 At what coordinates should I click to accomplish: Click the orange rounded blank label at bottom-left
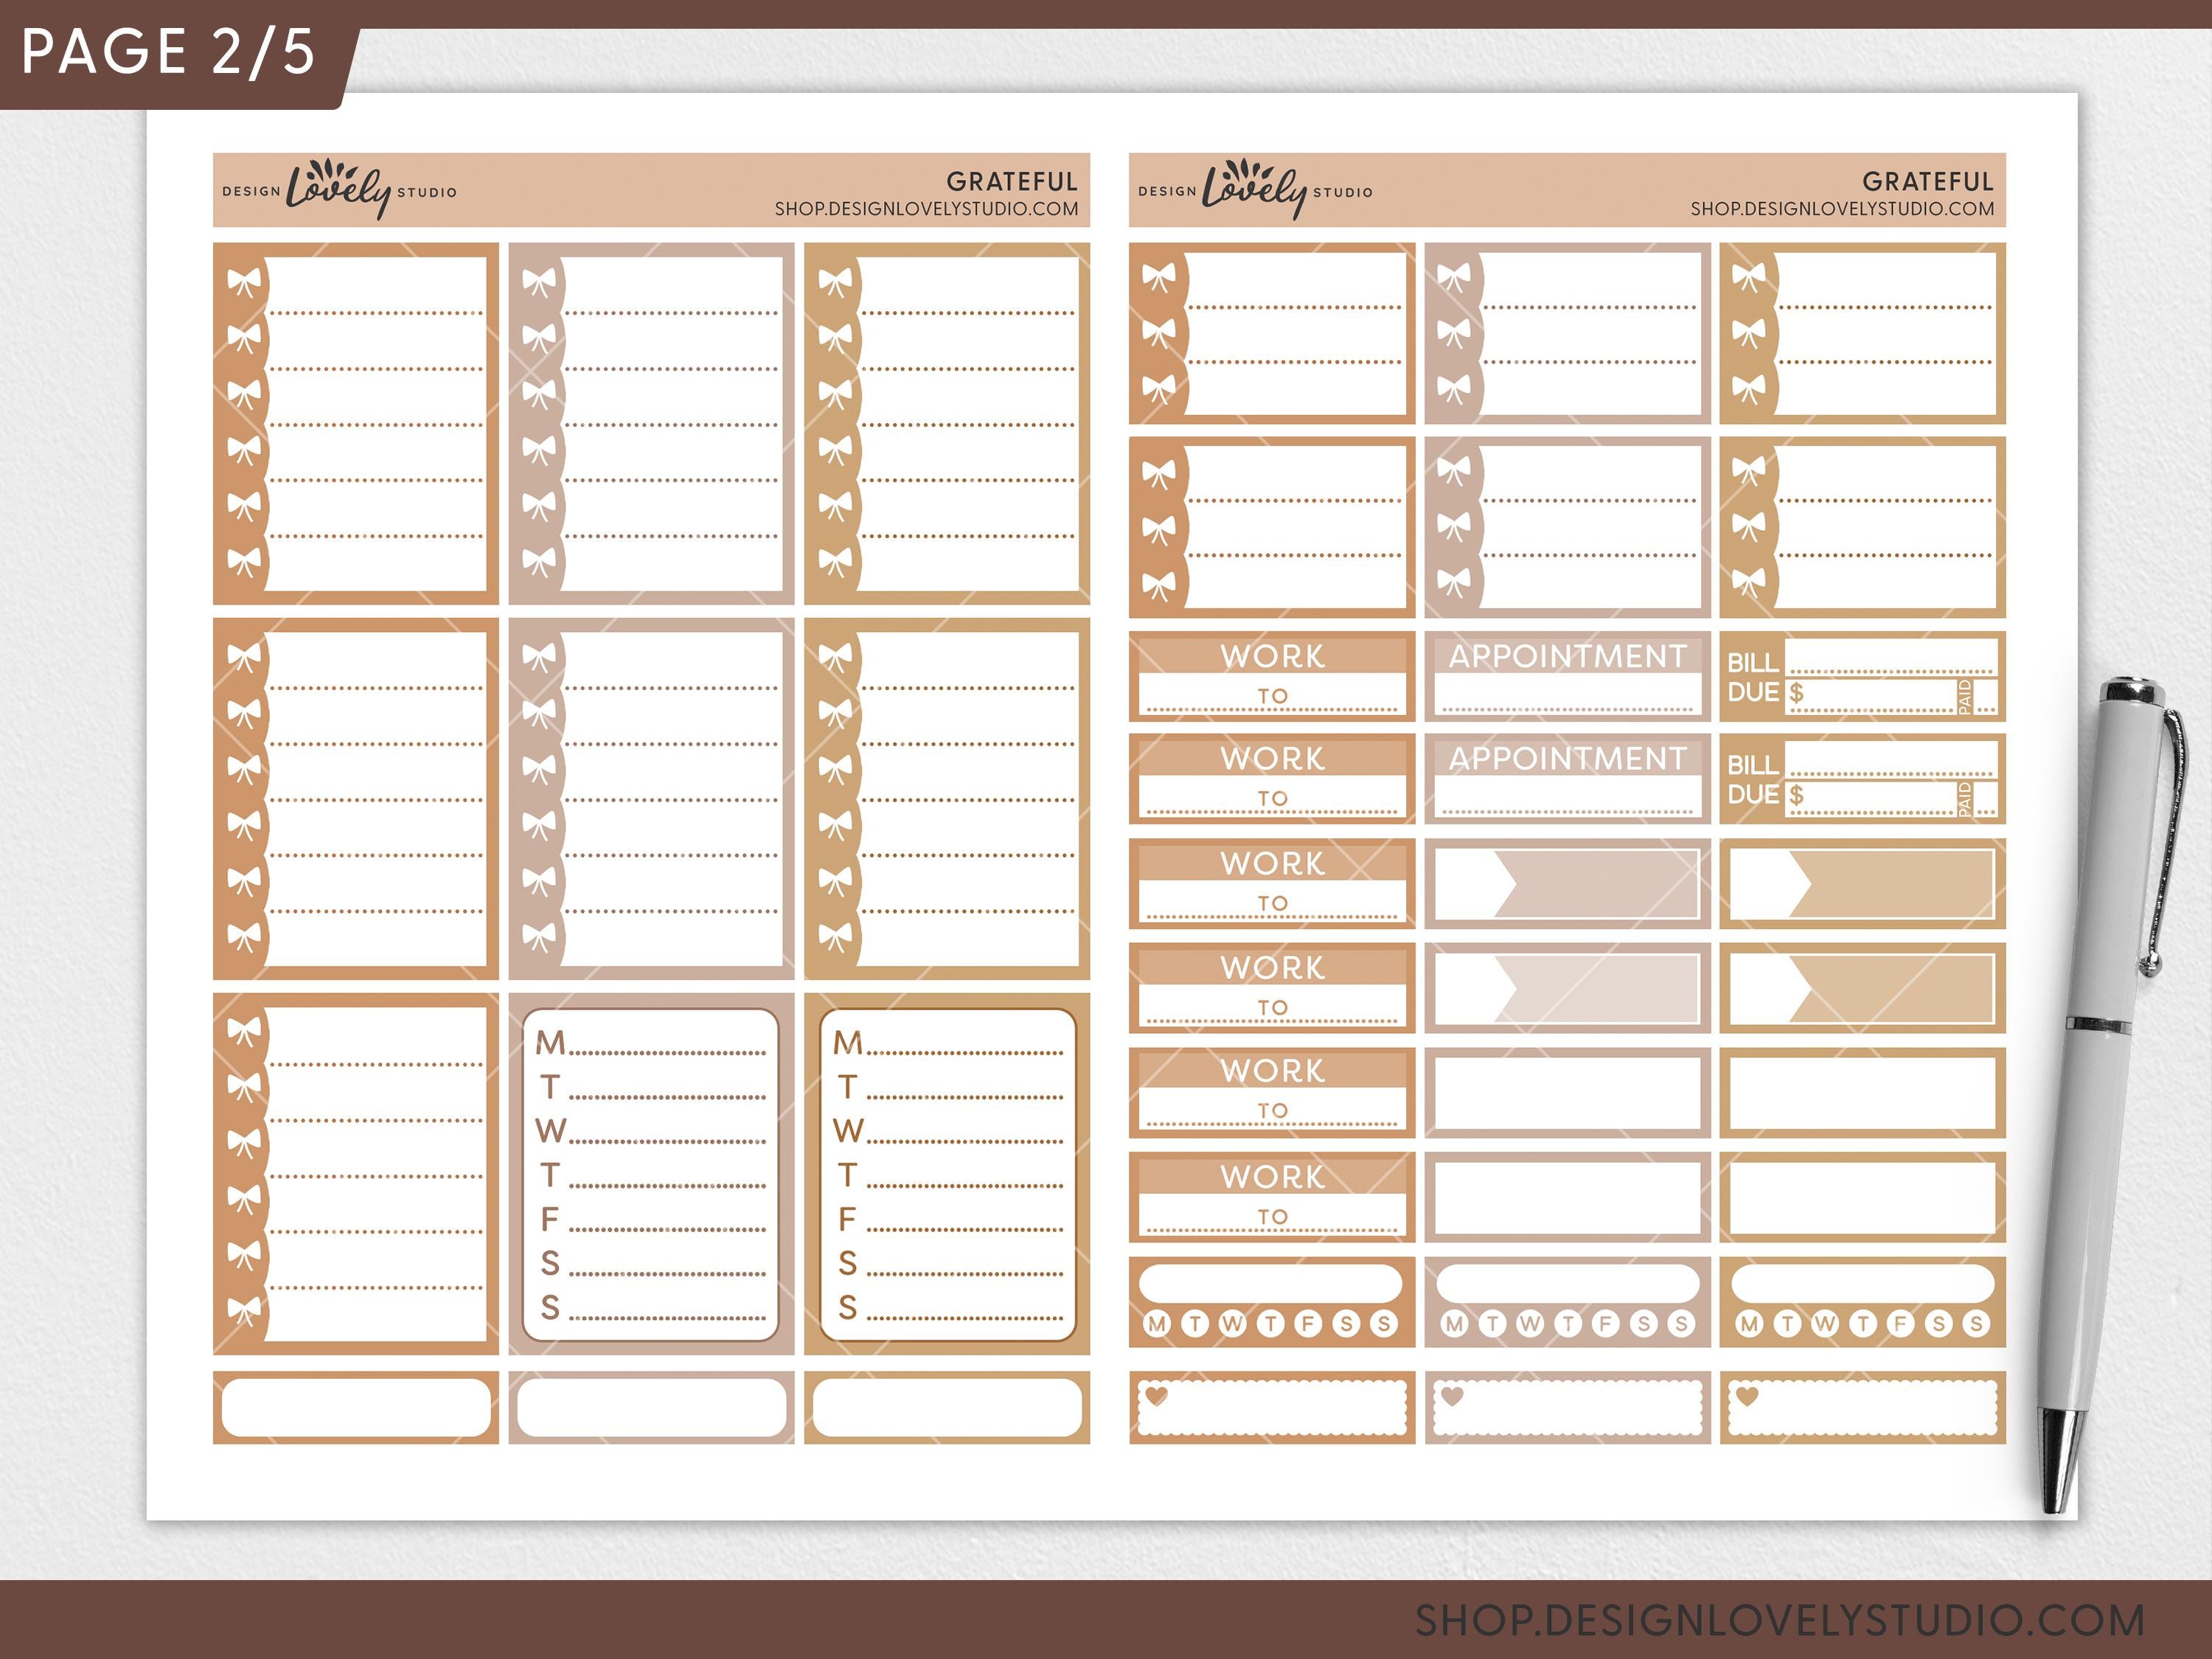pyautogui.click(x=356, y=1407)
